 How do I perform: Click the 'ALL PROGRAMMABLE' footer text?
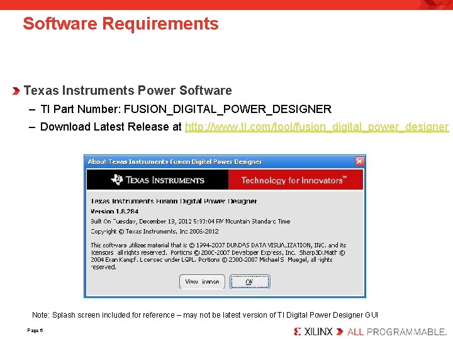point(397,332)
